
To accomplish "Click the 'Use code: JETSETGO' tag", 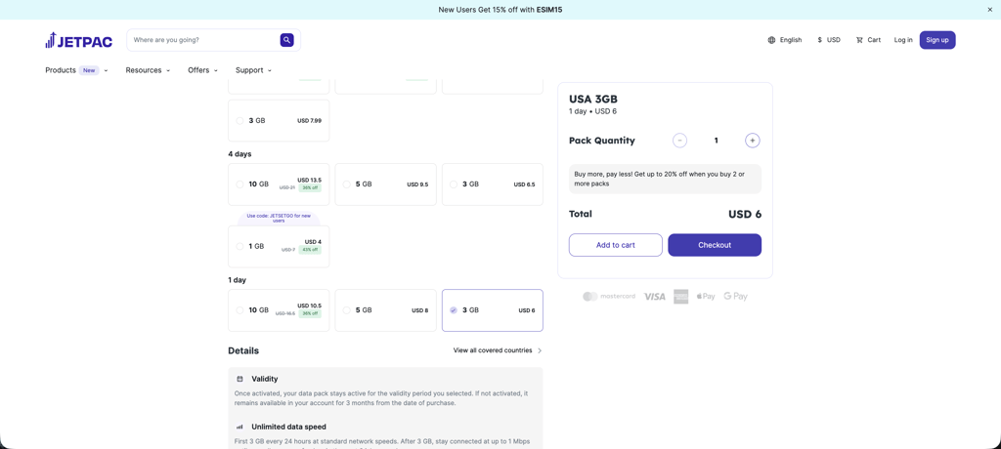I will coord(279,218).
